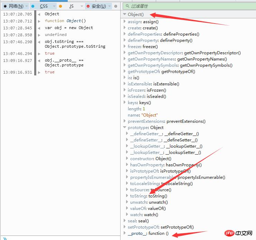Expand the __proto__: function () node
Viewport: 256px width, 240px height.
pyautogui.click(x=125, y=233)
